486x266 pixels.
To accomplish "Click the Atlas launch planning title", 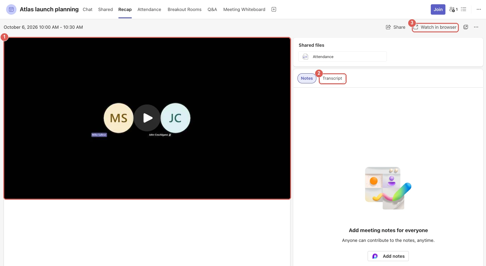I will (49, 9).
